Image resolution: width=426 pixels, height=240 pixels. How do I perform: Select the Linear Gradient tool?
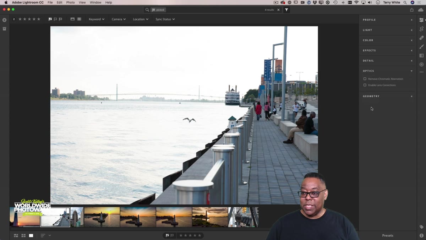(421, 55)
